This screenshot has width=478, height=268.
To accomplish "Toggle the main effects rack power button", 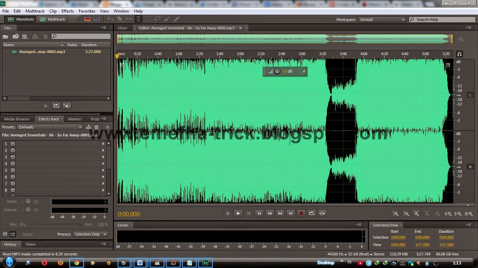I will (5, 234).
